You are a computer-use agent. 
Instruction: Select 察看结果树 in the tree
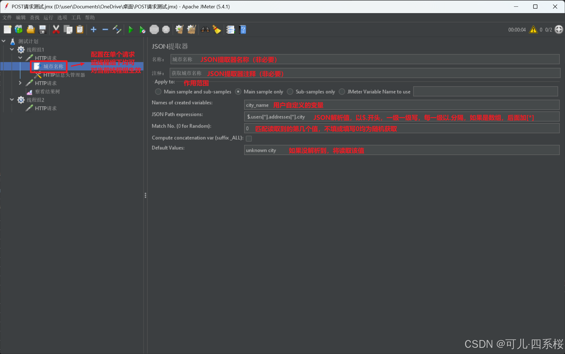pyautogui.click(x=47, y=91)
